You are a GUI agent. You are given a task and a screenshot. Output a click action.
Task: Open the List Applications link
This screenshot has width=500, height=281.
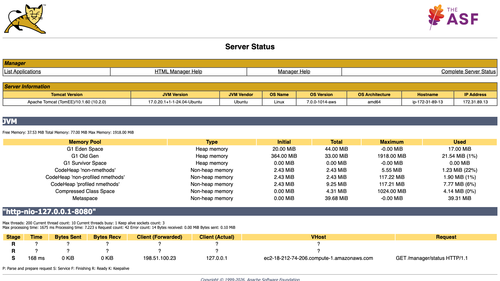point(22,72)
